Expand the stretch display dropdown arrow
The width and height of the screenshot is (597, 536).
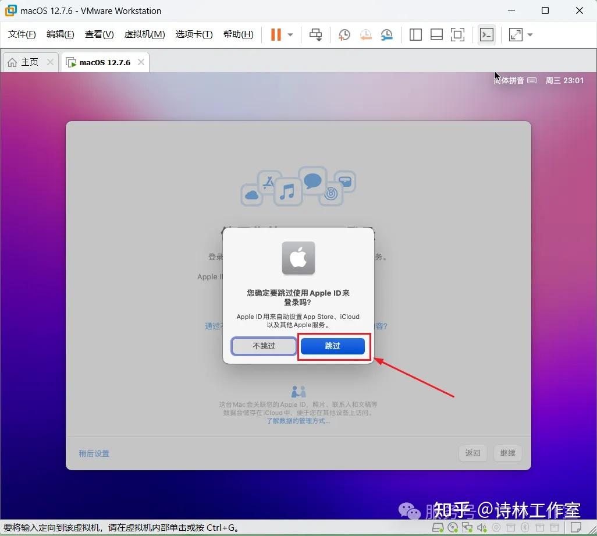point(530,35)
